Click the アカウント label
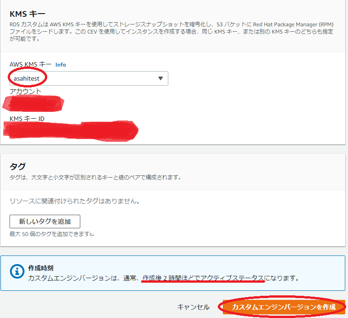This screenshot has width=348, height=318. click(x=25, y=92)
